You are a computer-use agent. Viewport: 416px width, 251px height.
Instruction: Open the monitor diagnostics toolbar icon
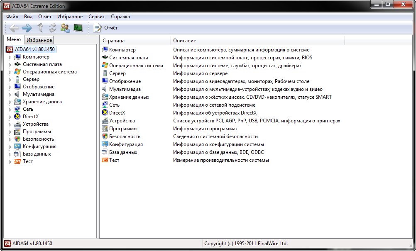click(78, 28)
